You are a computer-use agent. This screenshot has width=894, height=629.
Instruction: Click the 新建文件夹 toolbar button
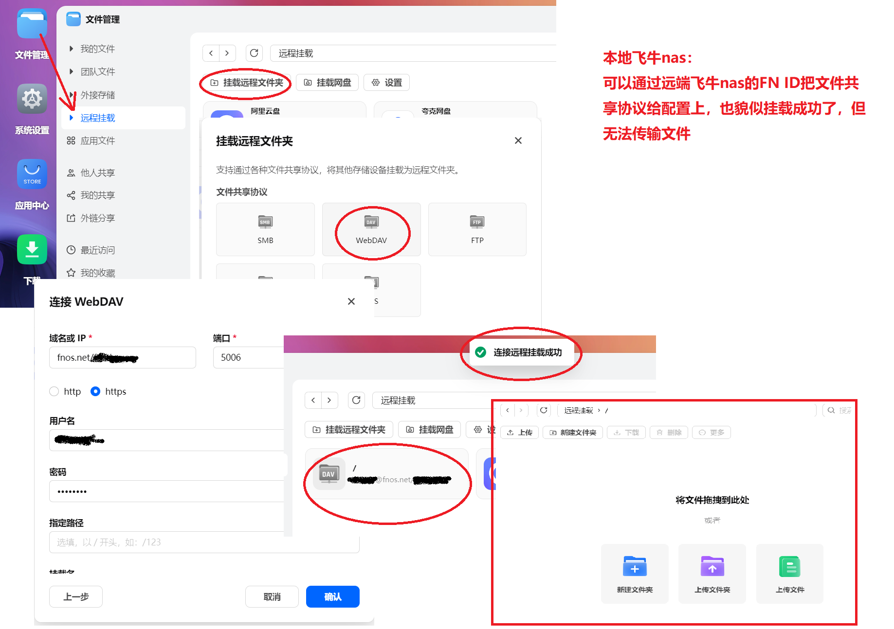coord(573,433)
